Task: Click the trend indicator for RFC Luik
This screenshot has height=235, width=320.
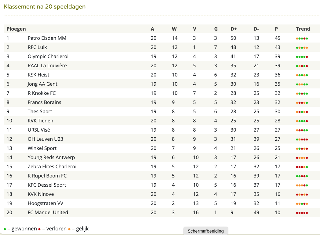Action: 302,48
